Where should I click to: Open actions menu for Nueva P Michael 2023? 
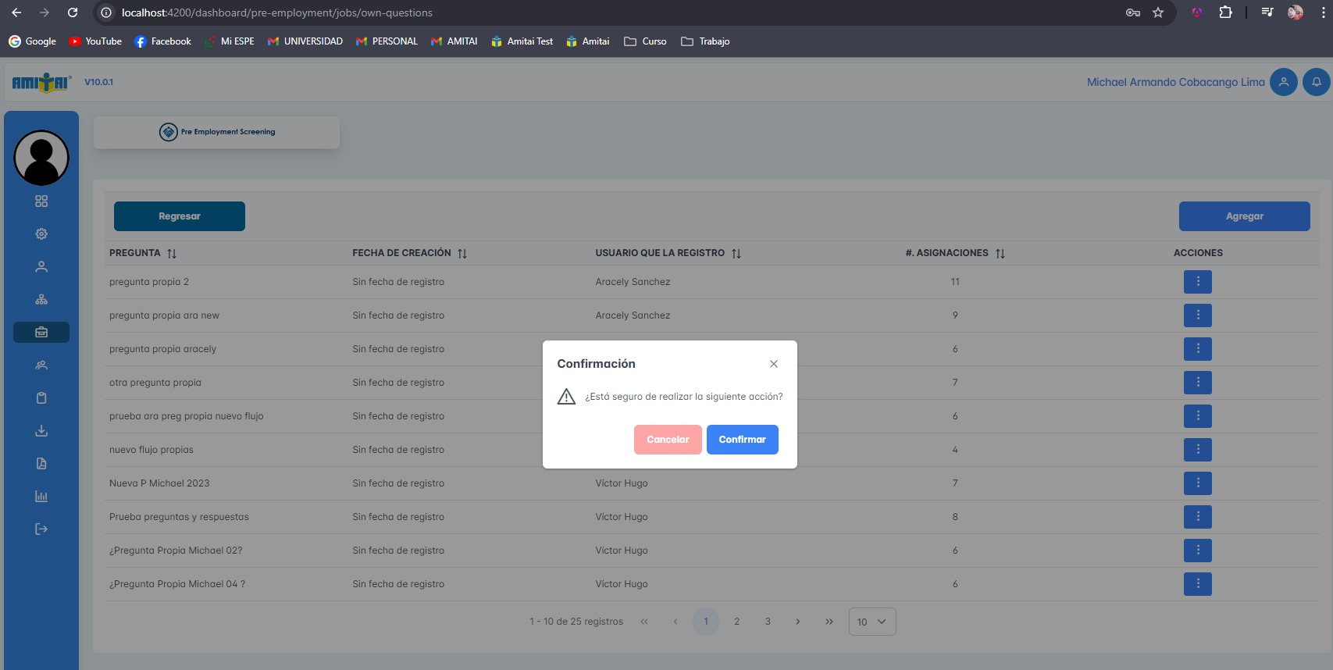click(1197, 483)
